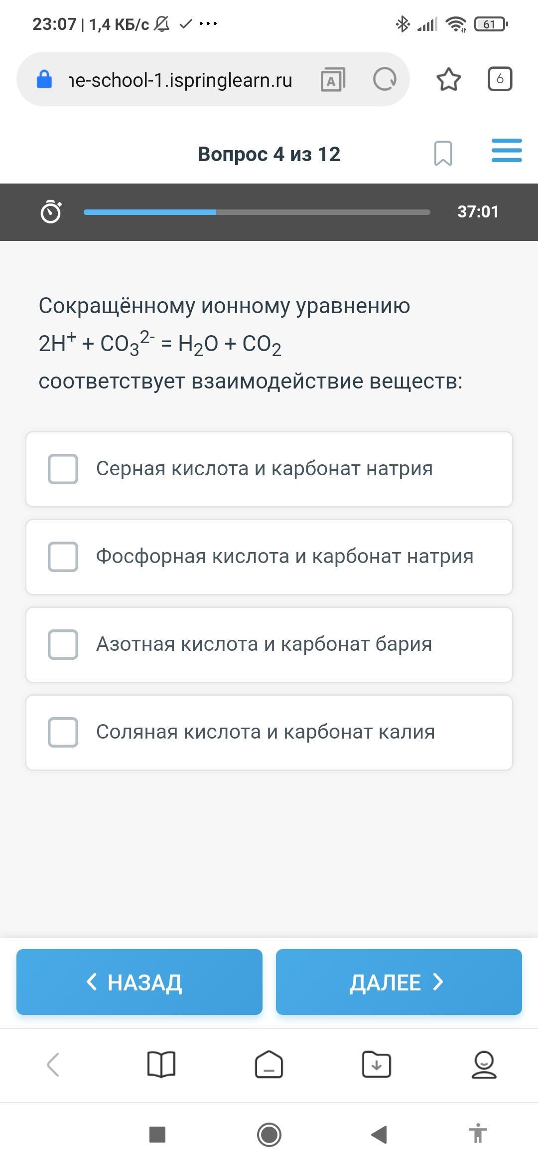Open the hamburger menu of the quiz
The image size is (538, 1167).
(x=506, y=151)
